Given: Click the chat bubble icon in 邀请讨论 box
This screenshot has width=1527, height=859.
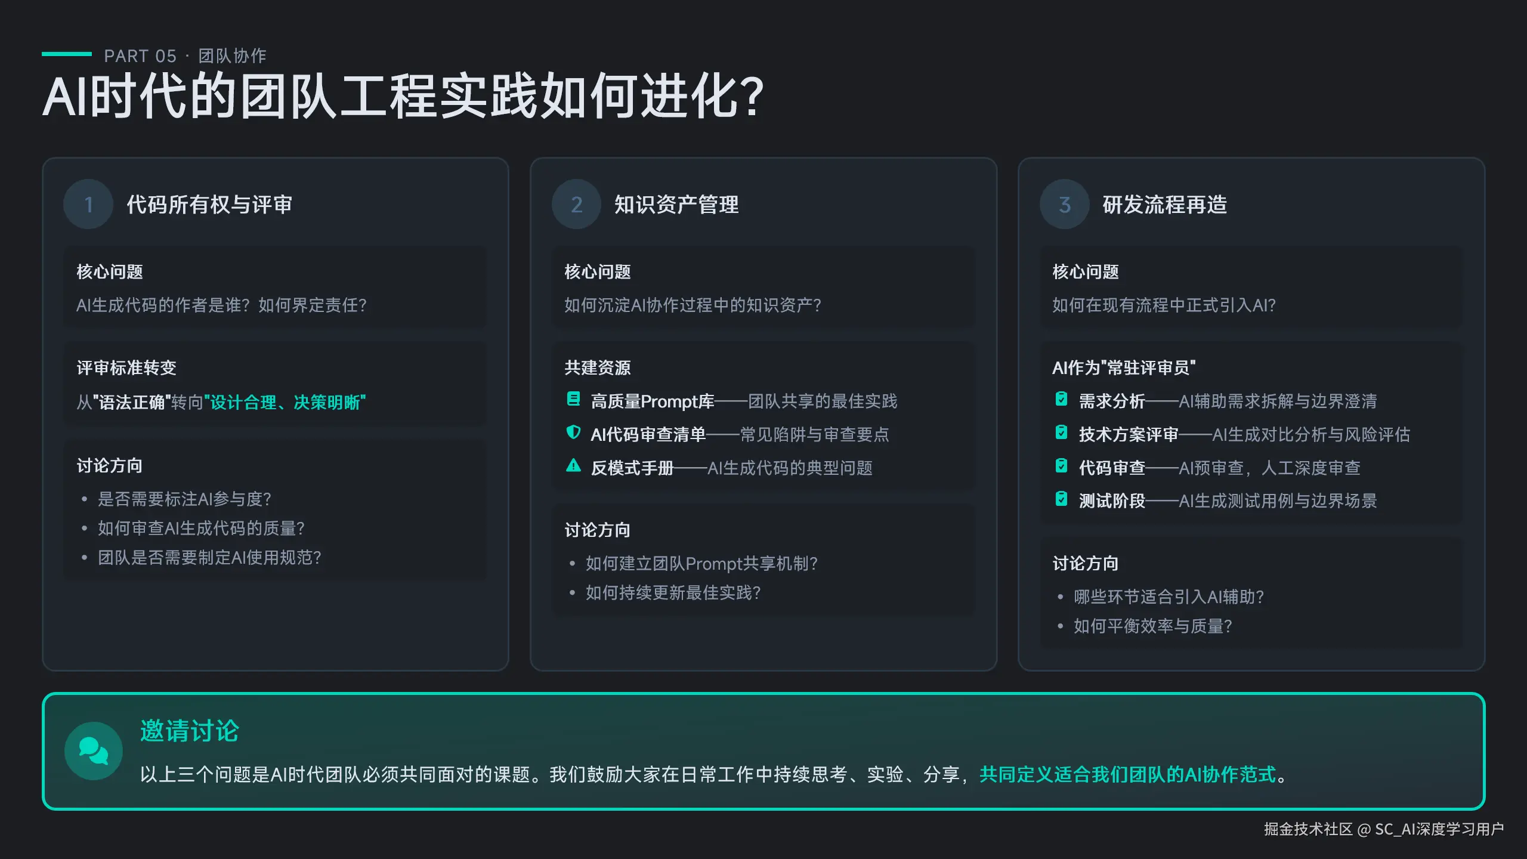Looking at the screenshot, I should point(94,750).
